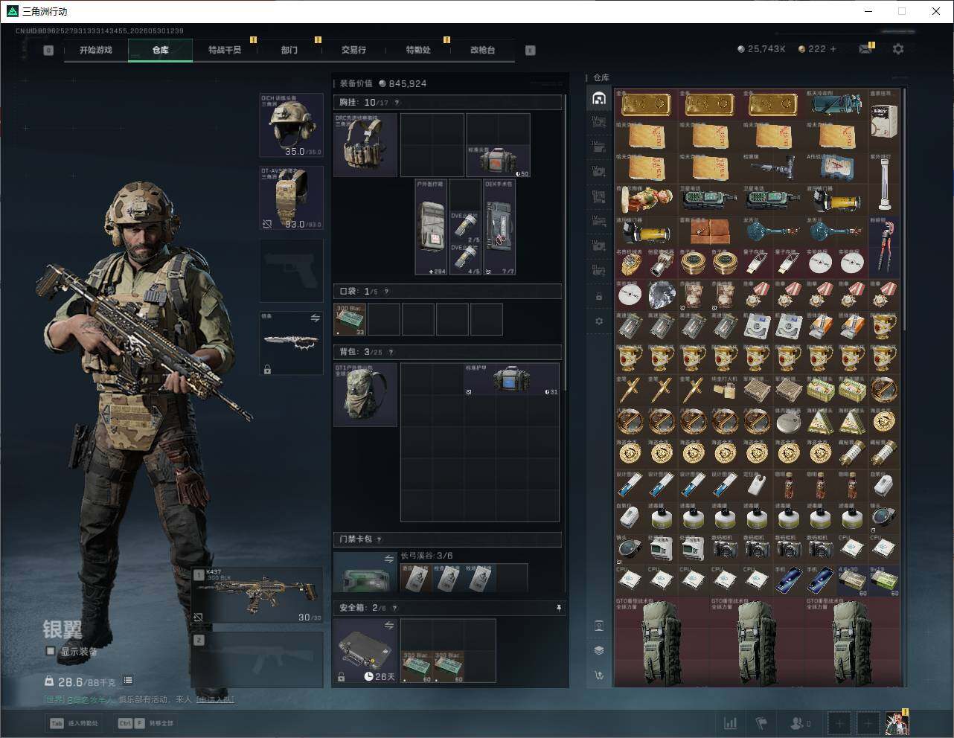Click the help icon beside 门禁卡包
This screenshot has width=954, height=738.
click(380, 539)
